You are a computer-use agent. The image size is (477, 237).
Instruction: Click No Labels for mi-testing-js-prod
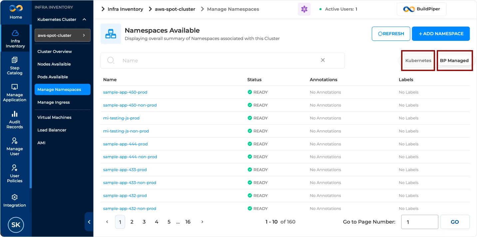point(409,118)
